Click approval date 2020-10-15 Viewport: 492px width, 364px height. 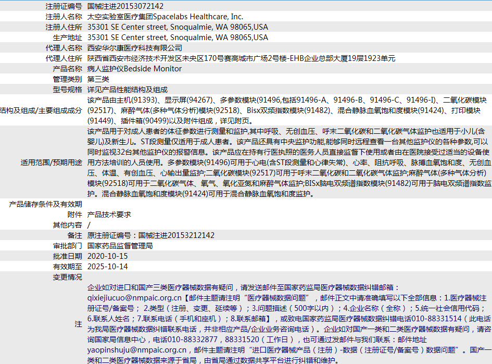point(108,256)
